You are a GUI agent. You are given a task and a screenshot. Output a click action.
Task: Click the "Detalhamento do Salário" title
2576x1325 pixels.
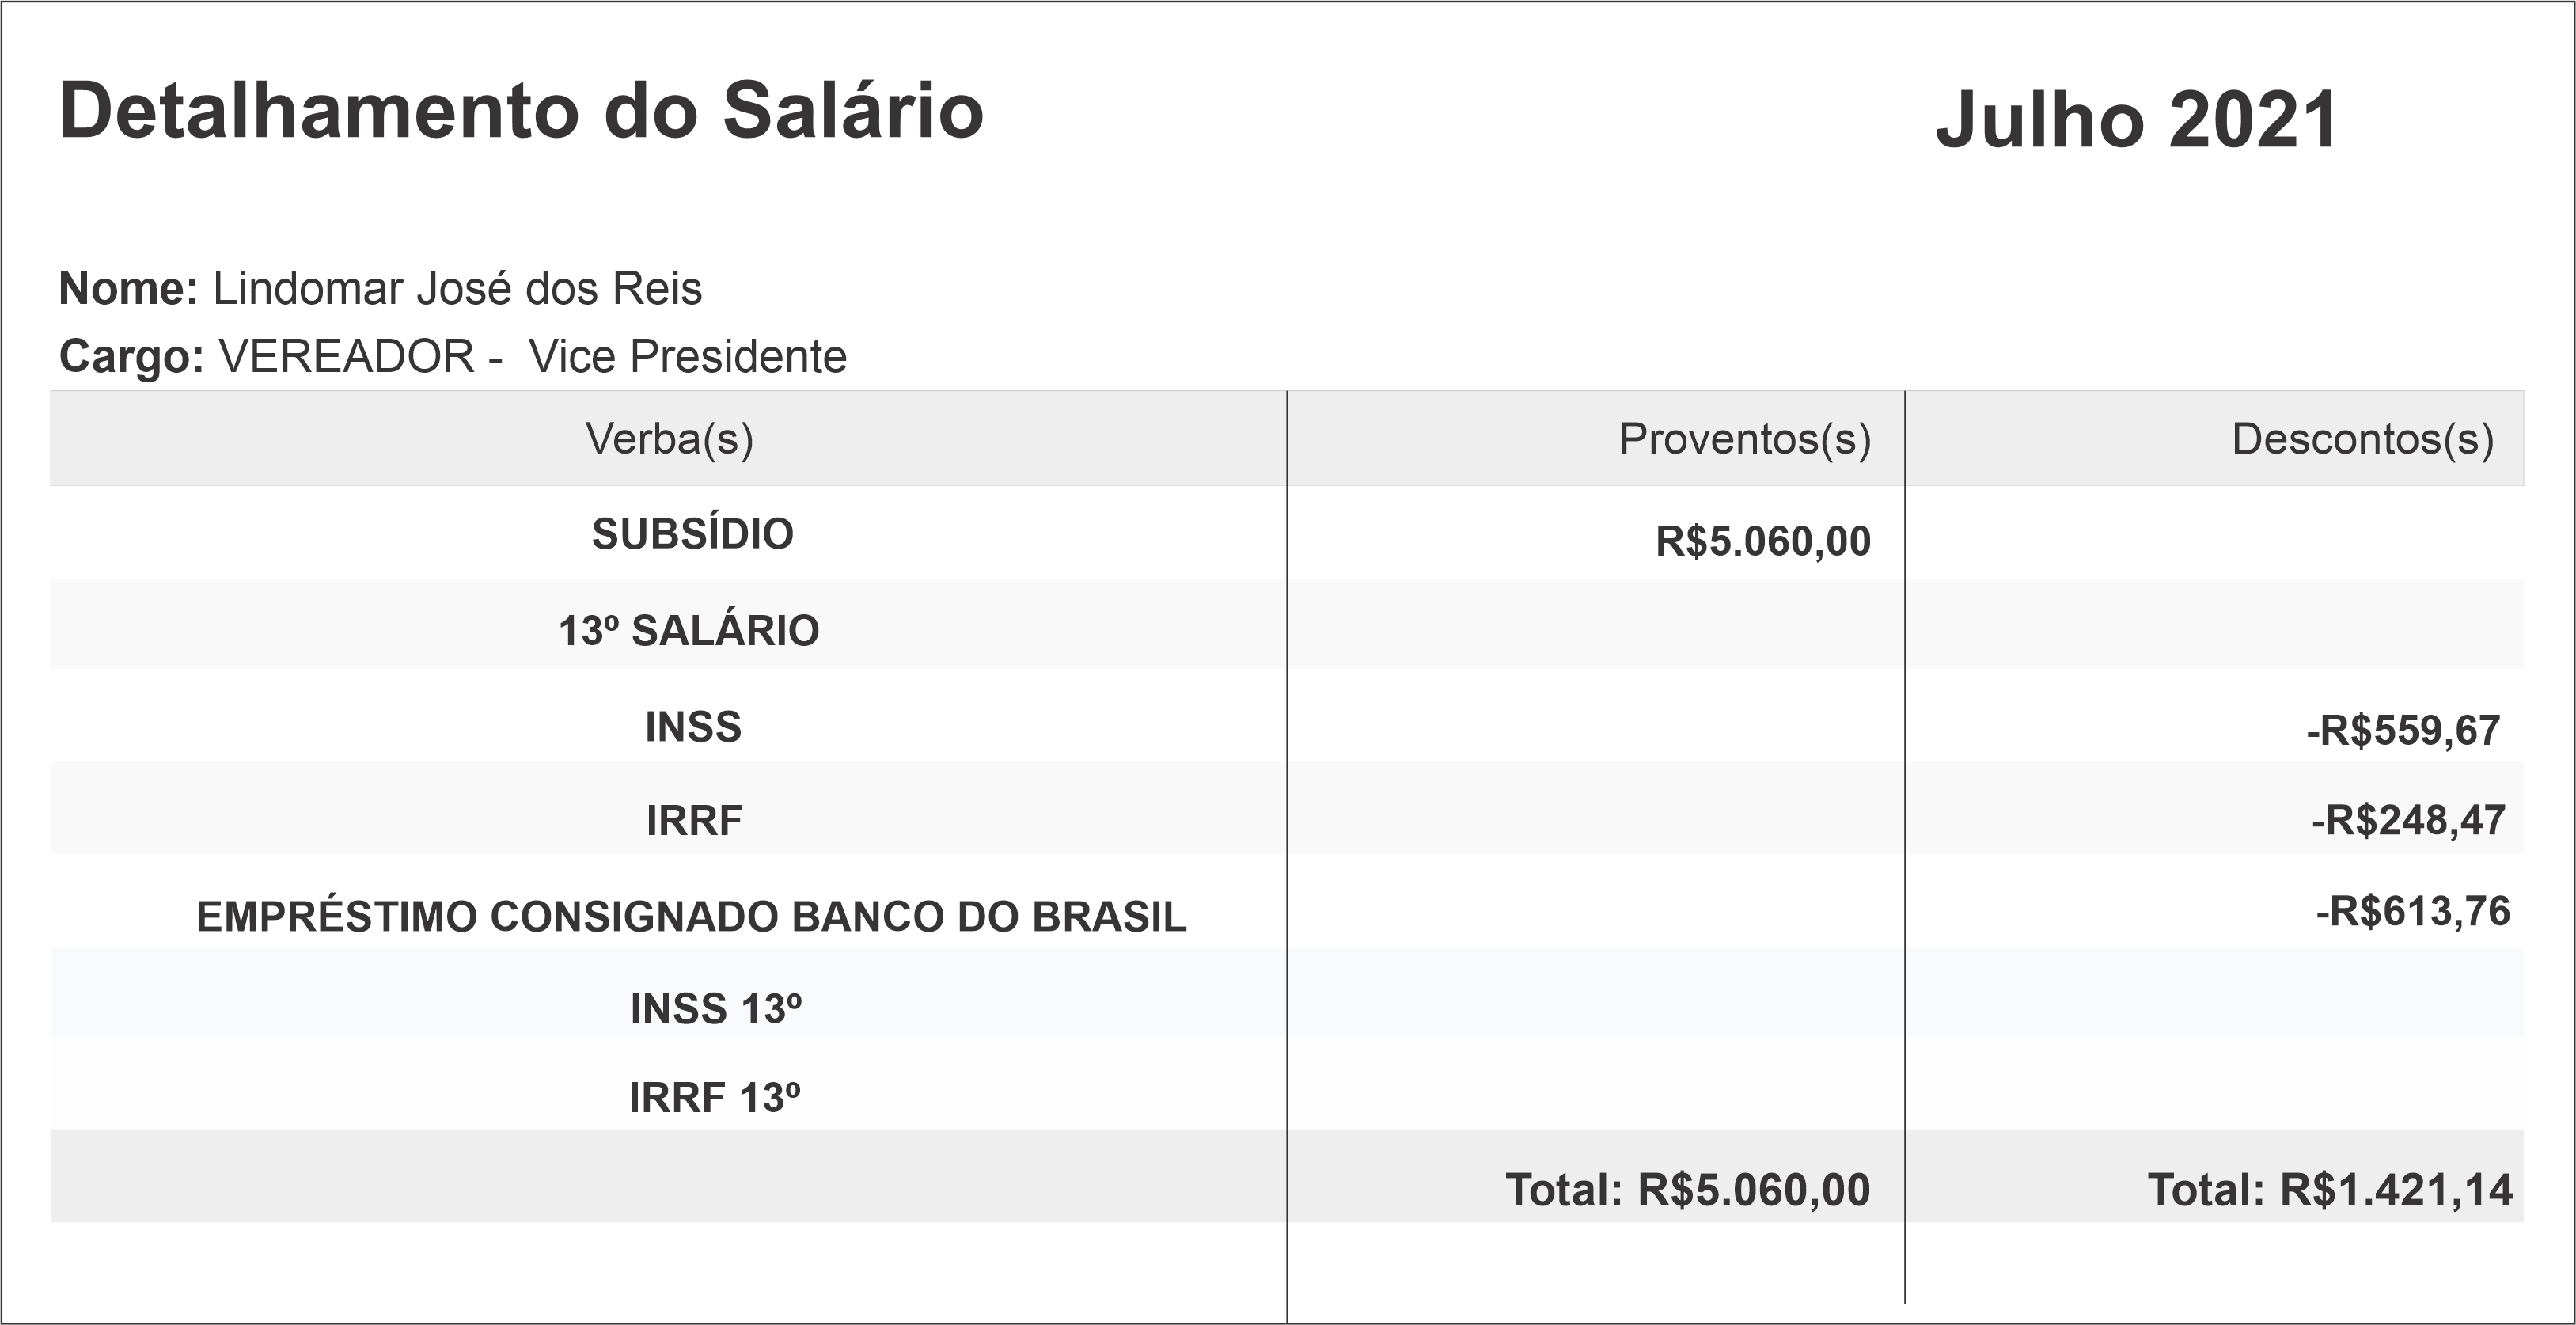[x=521, y=110]
